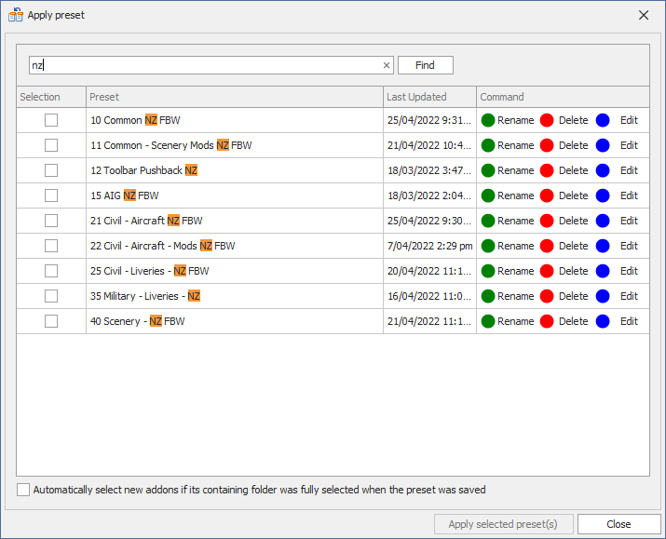666x539 pixels.
Task: Click green Rename icon for 12 Toolbar Pushback NZ
Action: coord(488,170)
